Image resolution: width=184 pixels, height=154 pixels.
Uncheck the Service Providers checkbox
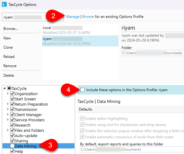click(x=12, y=120)
